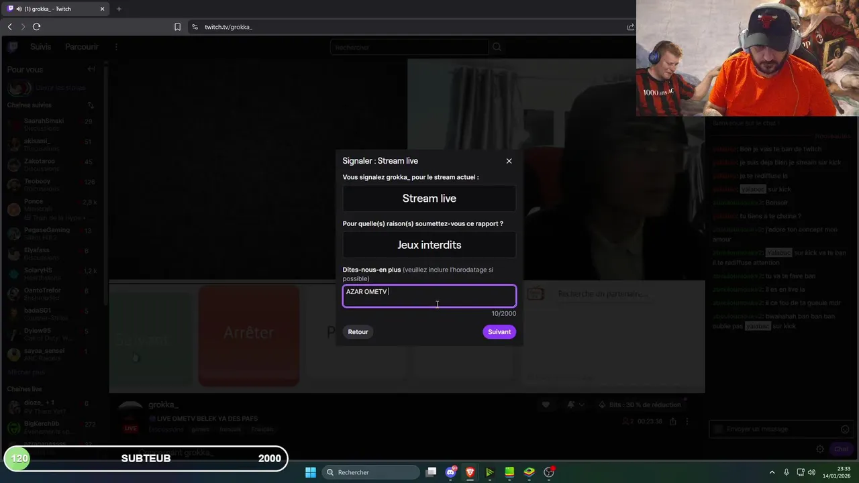Screen dimensions: 859x483
Task: Open the clock showing 23:33
Action: click(x=837, y=472)
